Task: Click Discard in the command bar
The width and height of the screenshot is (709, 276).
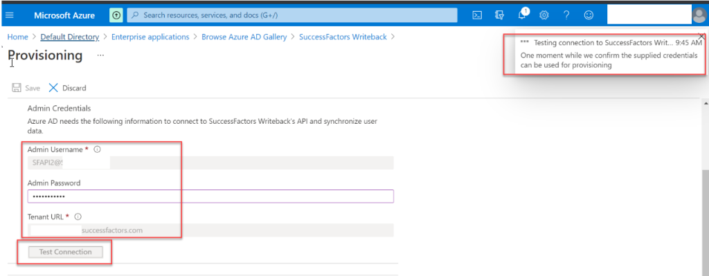Action: [x=67, y=88]
